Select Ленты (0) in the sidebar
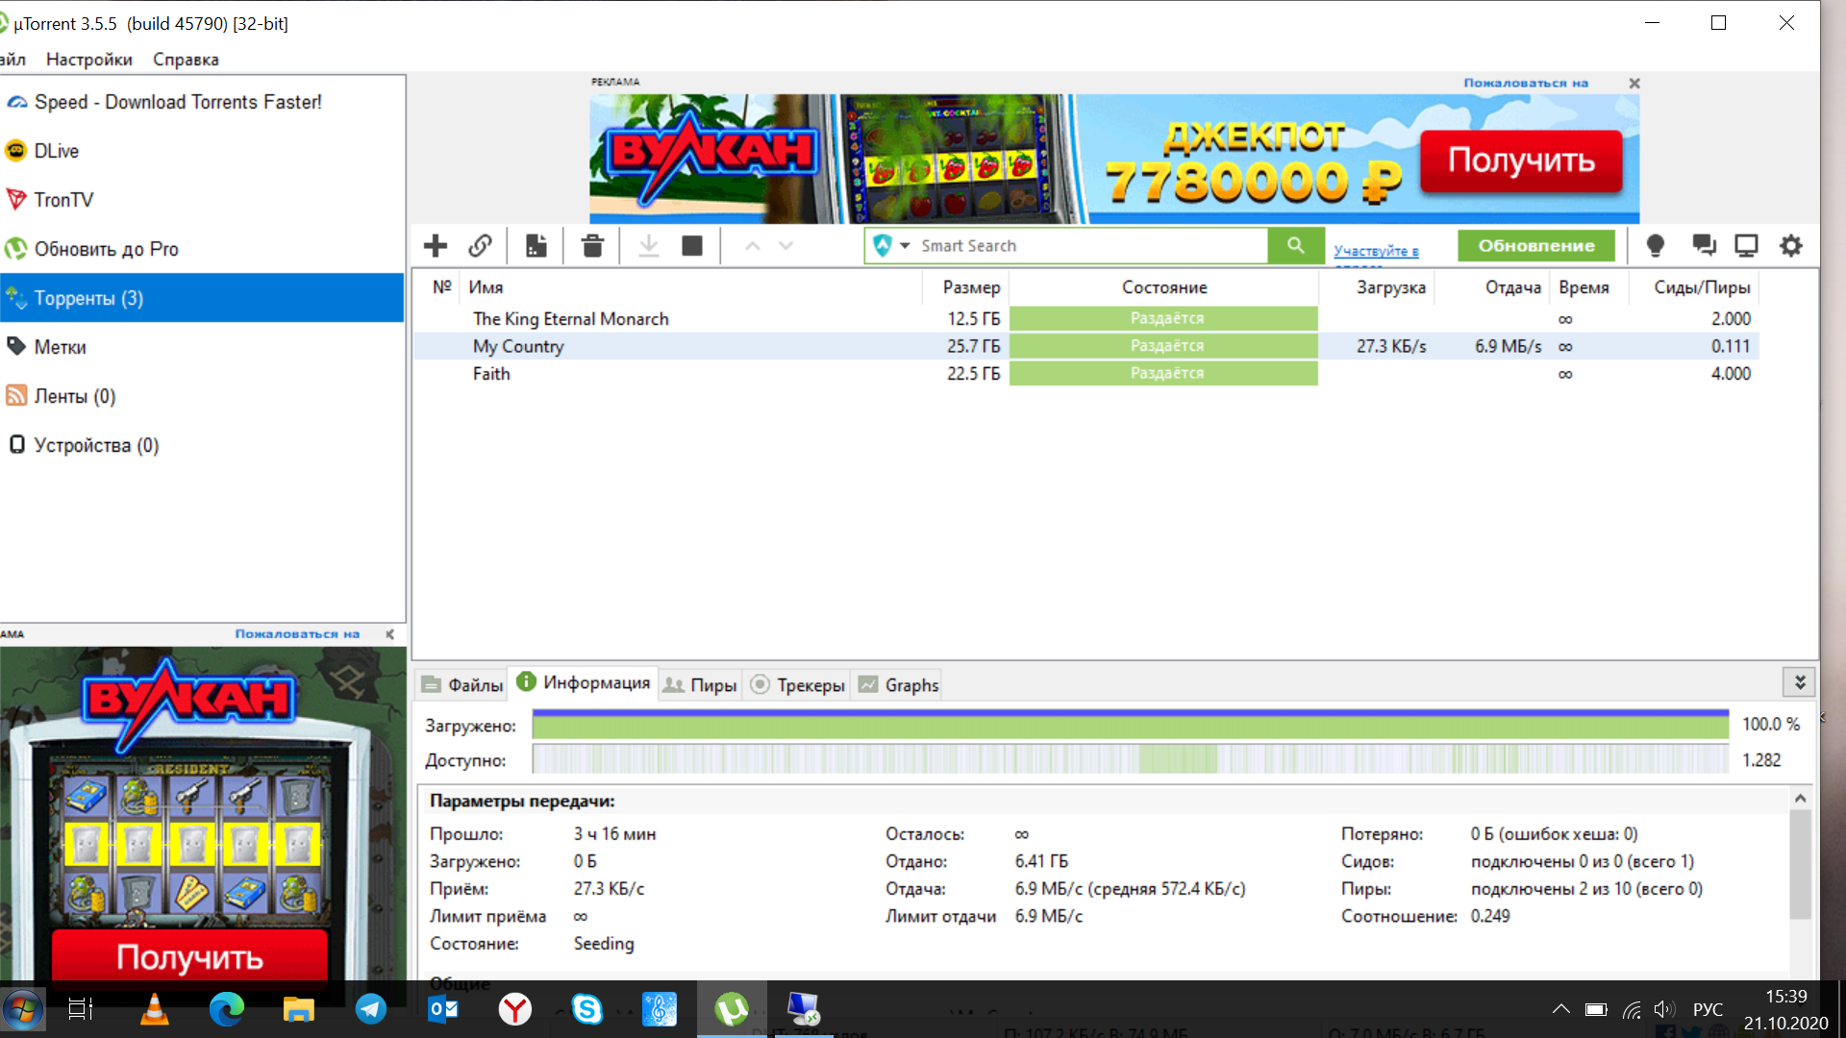The width and height of the screenshot is (1846, 1038). 202,396
